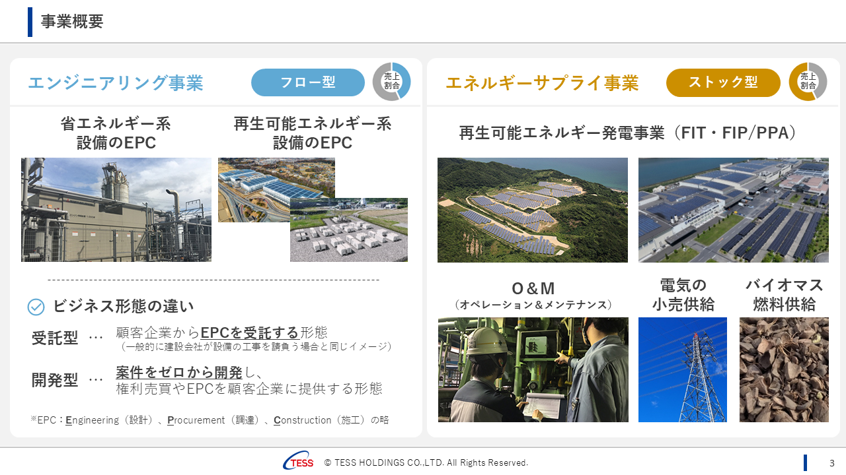Toggle the ストック型 badge
The image size is (846, 475).
click(723, 82)
